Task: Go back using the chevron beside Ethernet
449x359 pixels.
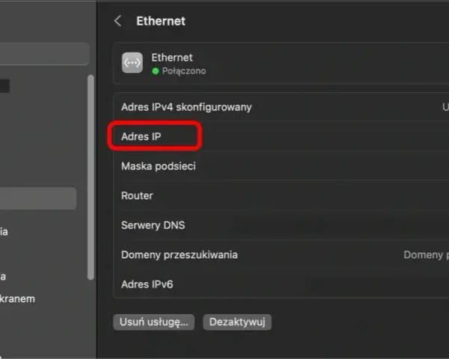Action: 117,21
